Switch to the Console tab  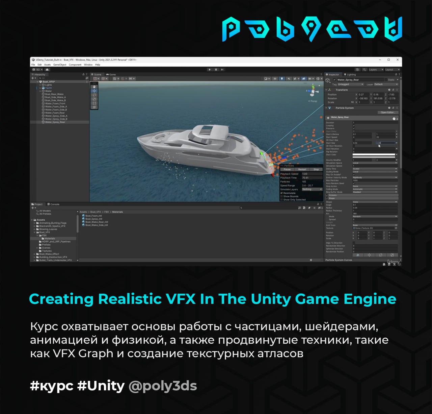pos(53,204)
